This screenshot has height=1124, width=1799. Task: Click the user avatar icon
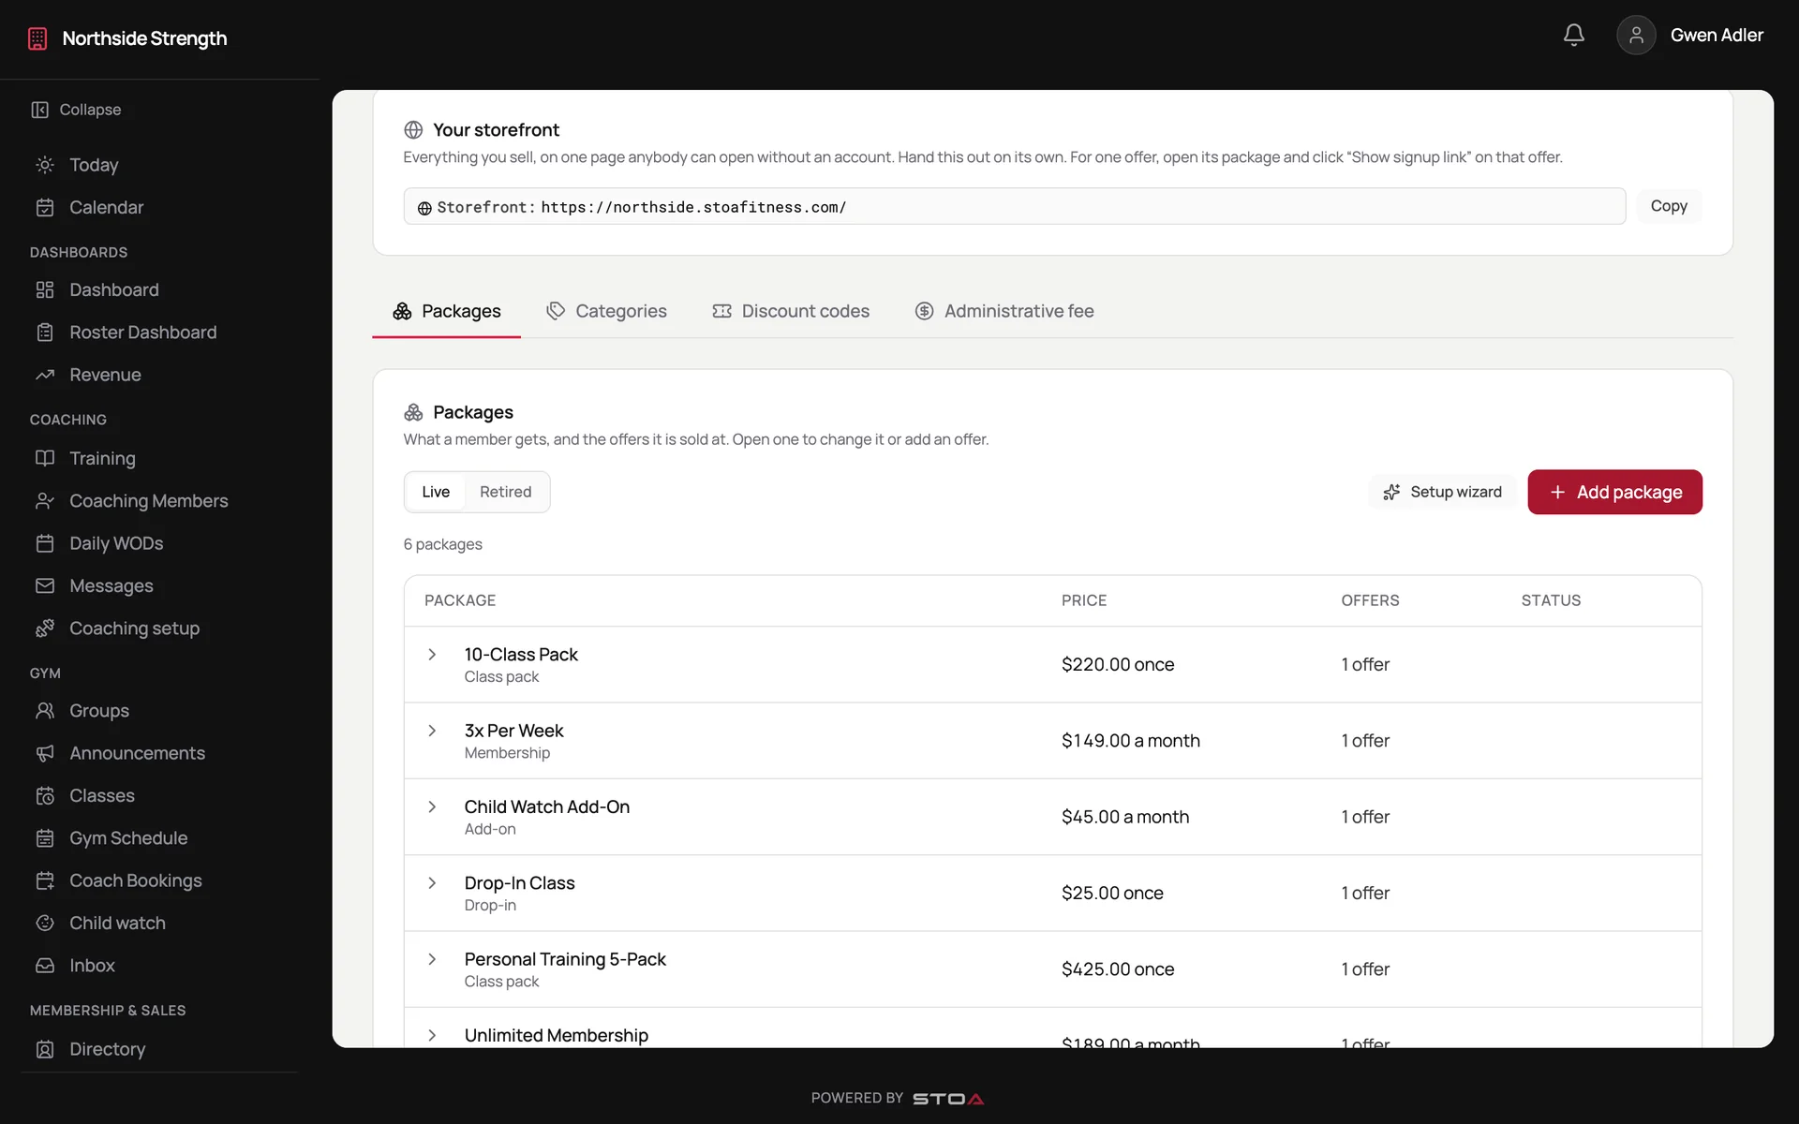point(1636,36)
